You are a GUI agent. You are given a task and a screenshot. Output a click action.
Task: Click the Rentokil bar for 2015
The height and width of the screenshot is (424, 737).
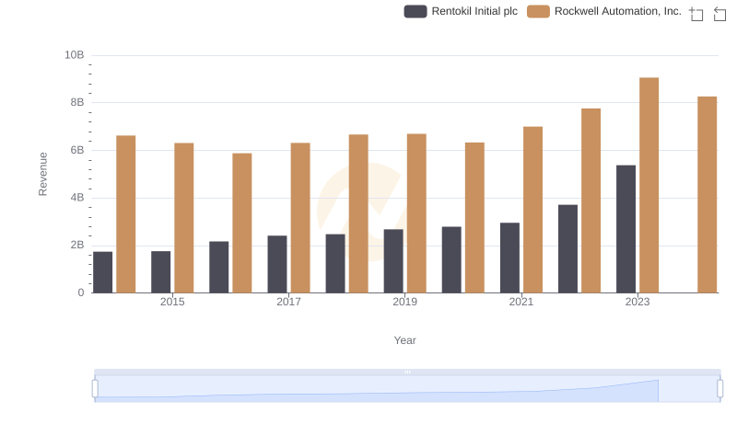pos(160,272)
